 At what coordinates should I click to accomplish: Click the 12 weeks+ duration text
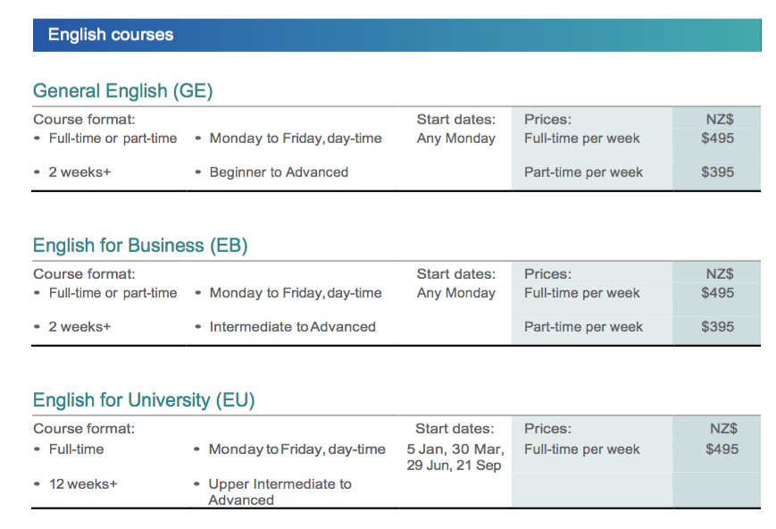(83, 483)
